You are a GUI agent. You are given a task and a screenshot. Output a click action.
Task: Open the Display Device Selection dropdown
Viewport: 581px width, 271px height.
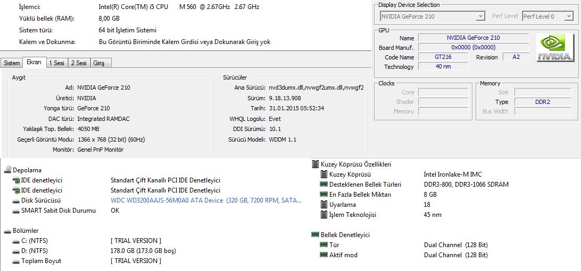480,16
